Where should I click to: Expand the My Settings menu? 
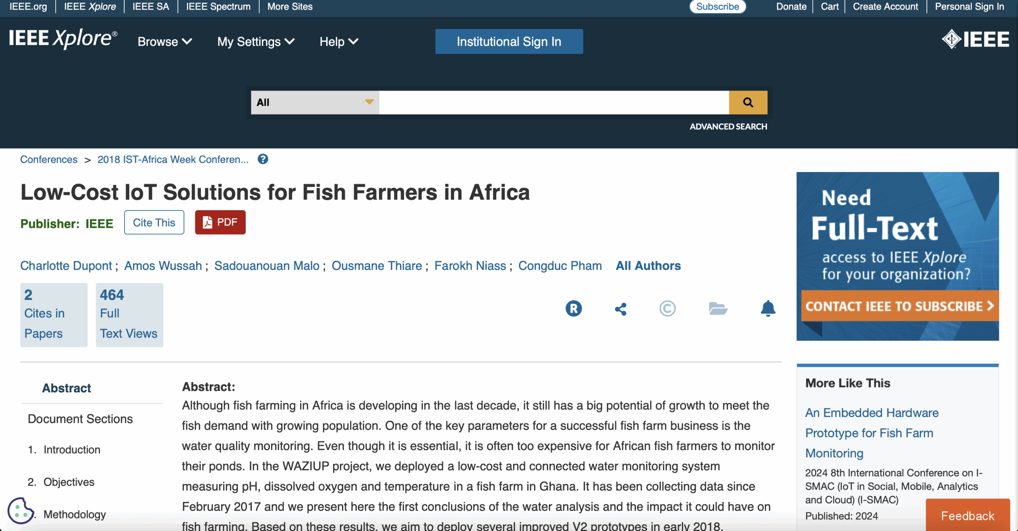coord(256,42)
